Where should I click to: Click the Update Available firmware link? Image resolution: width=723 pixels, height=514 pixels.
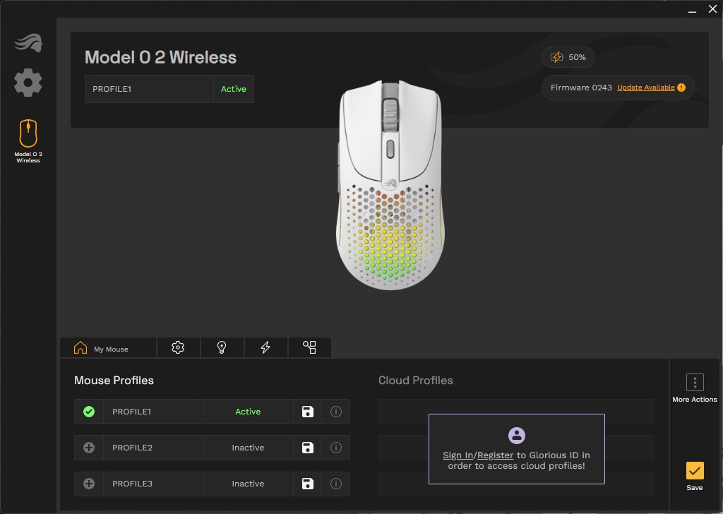click(646, 88)
